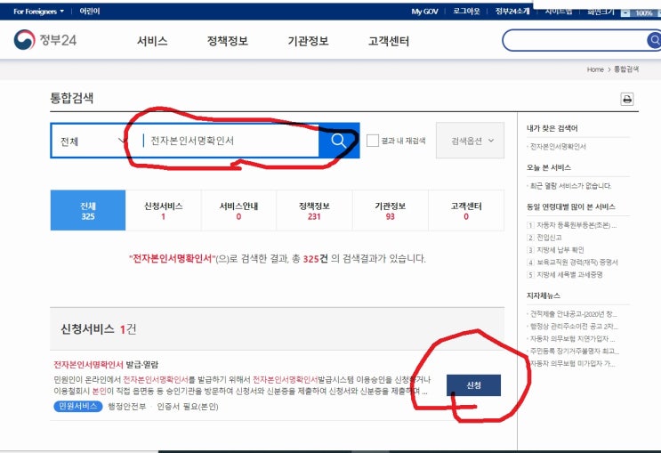Open the 기관정보 menu
This screenshot has width=661, height=453.
point(308,41)
